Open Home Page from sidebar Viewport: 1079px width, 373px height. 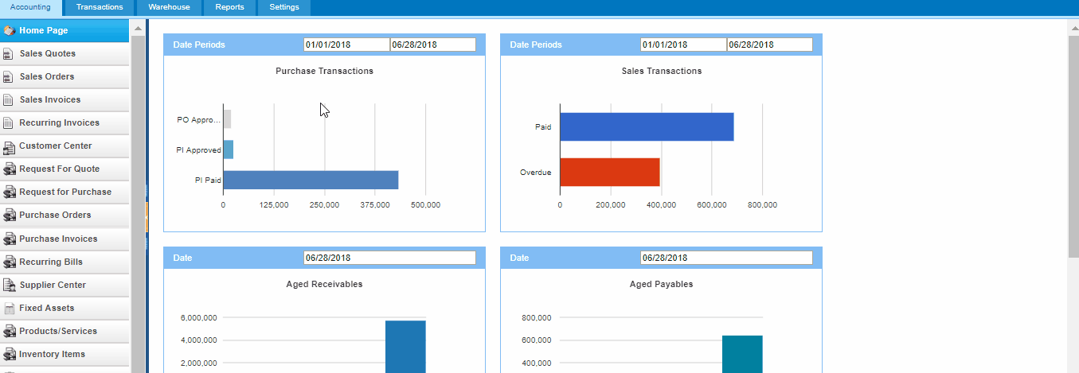click(65, 30)
